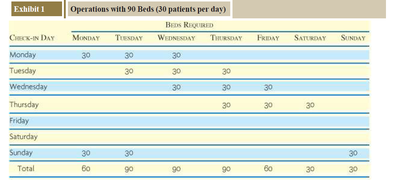Click the Friday row label

tap(19, 121)
